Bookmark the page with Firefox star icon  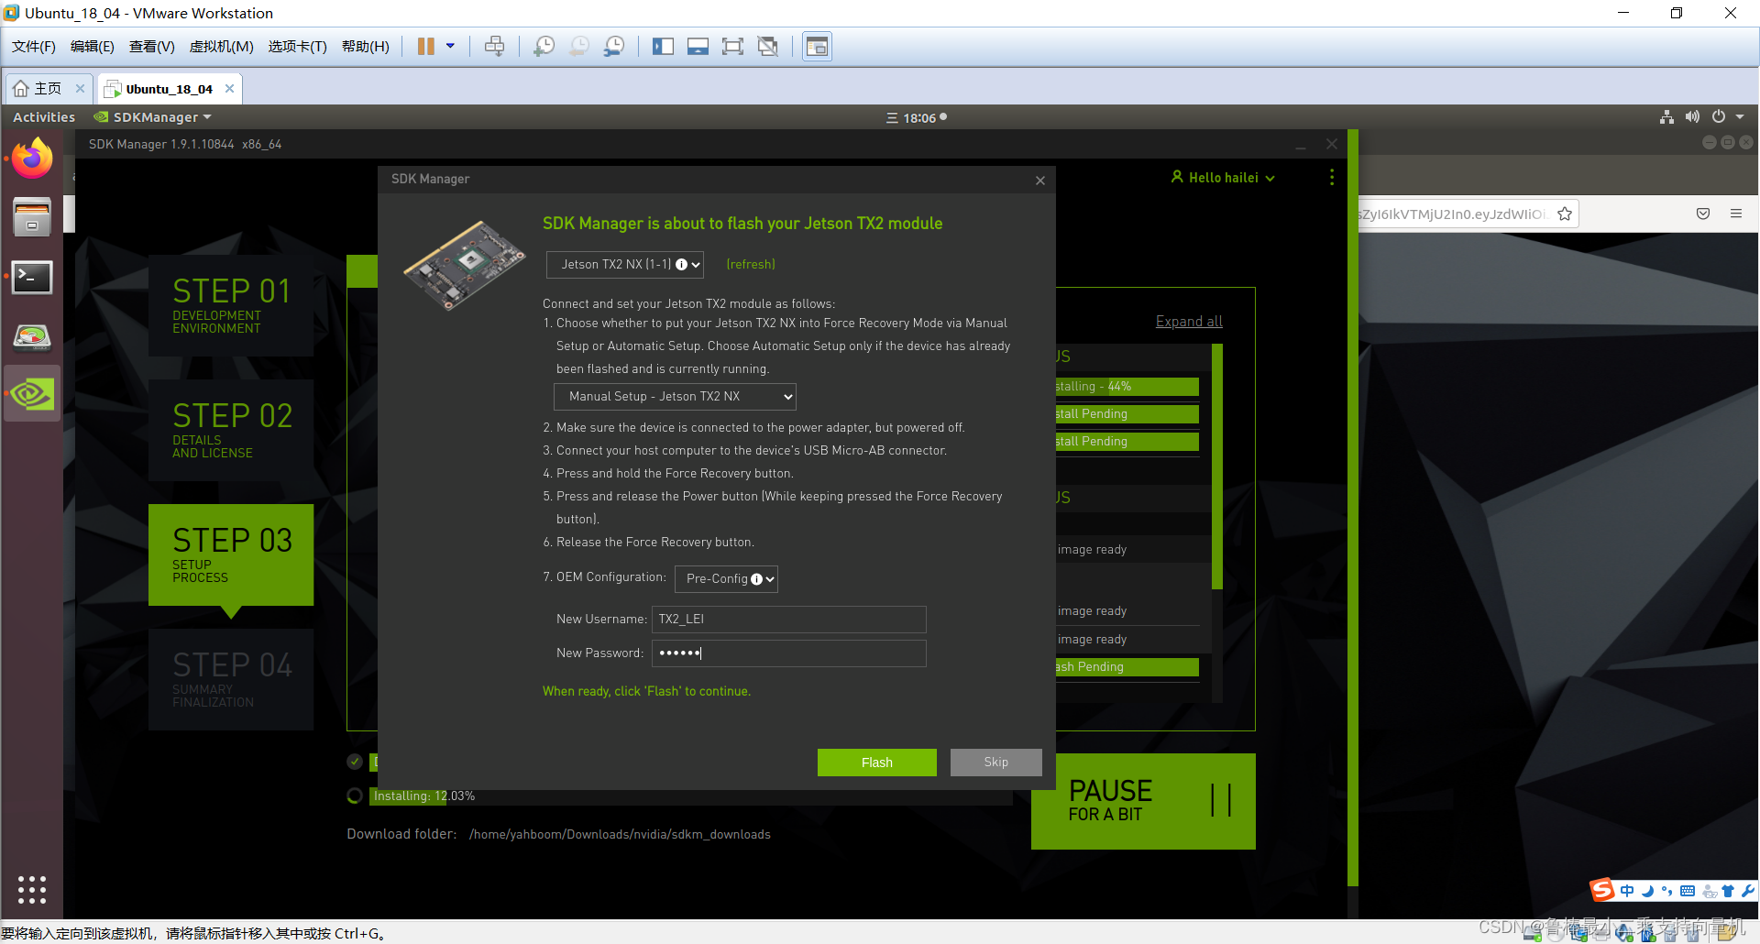coord(1565,214)
